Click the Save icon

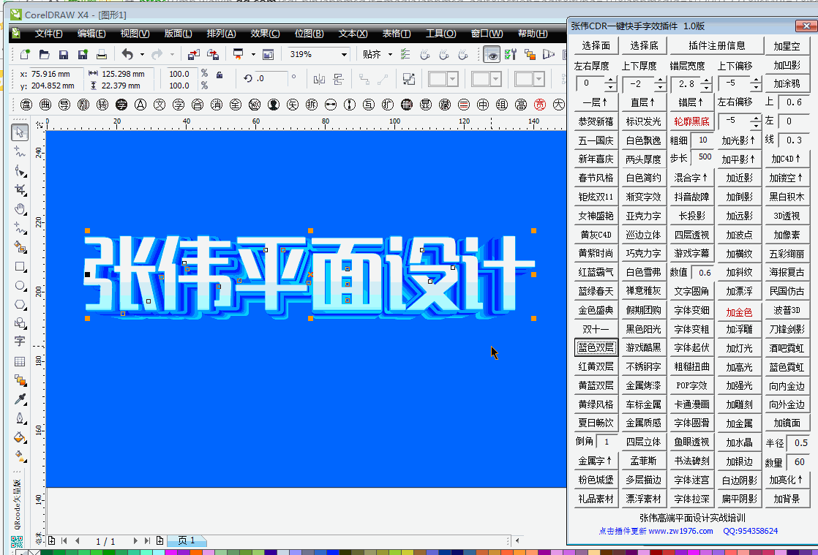(64, 54)
